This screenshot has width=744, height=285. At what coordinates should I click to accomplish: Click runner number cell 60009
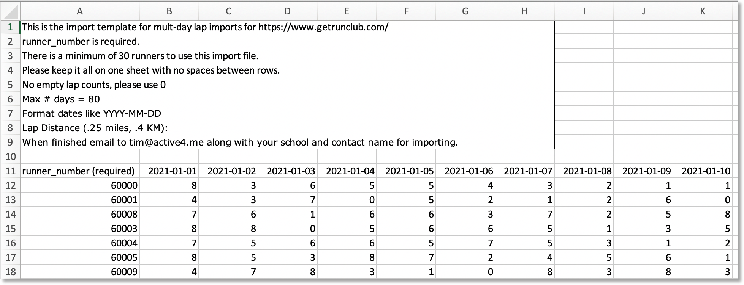(79, 272)
